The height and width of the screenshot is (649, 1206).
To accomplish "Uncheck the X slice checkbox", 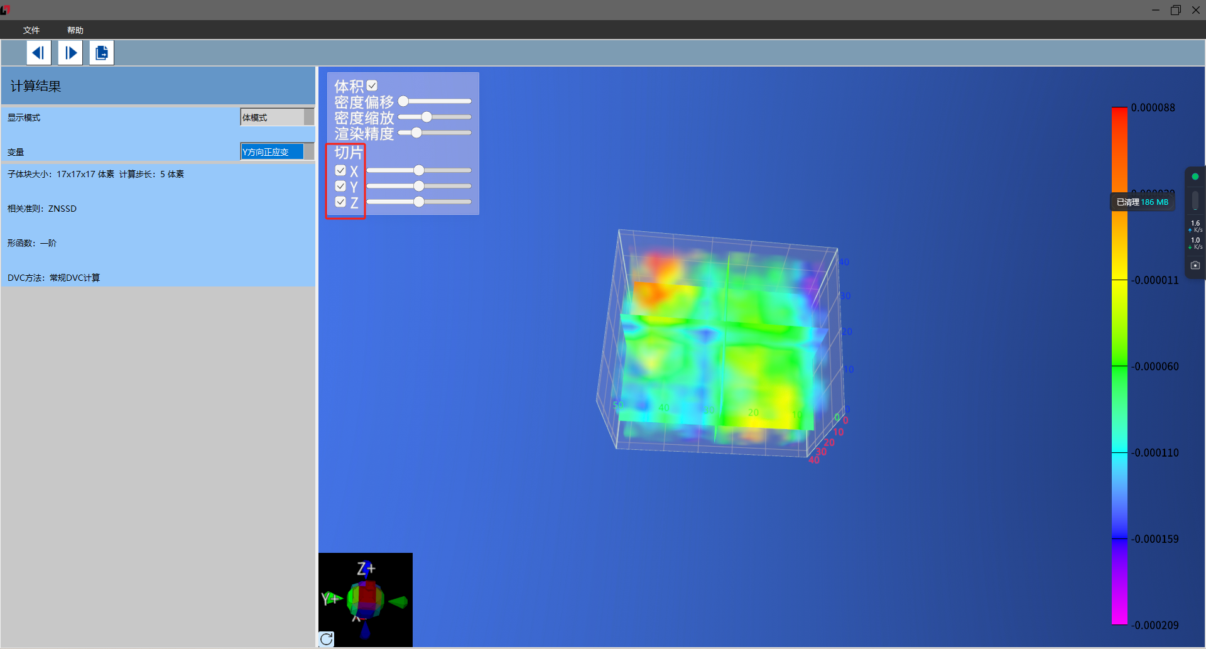I will (340, 170).
